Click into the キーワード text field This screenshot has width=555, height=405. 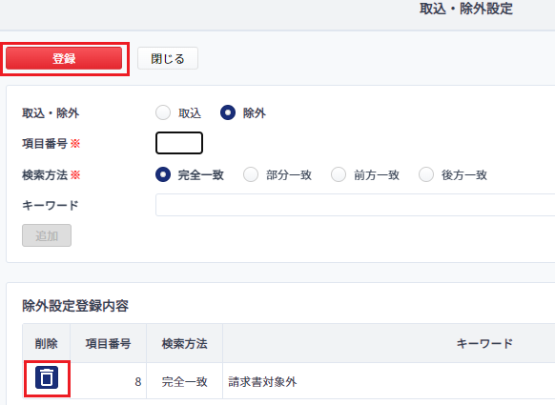click(356, 205)
